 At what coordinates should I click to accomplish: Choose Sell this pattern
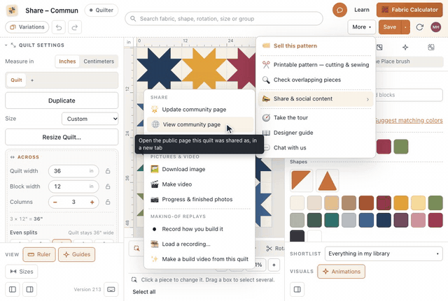coord(316,46)
